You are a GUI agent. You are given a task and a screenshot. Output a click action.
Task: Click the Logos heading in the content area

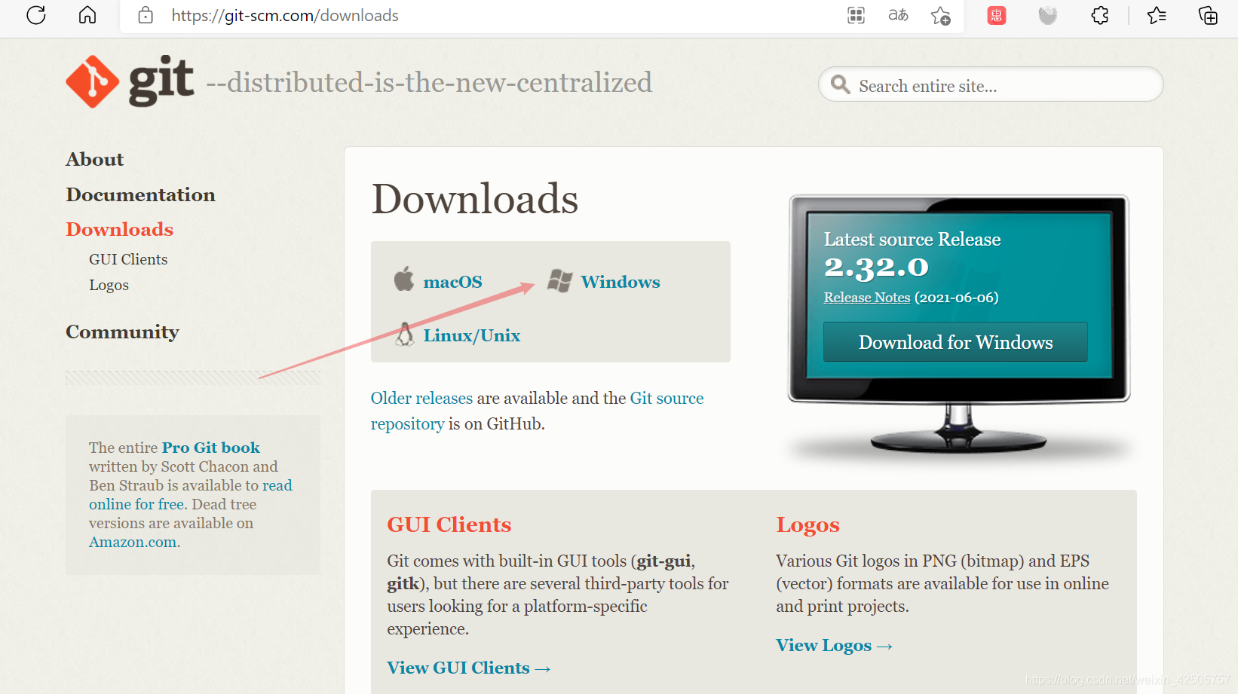(x=807, y=525)
